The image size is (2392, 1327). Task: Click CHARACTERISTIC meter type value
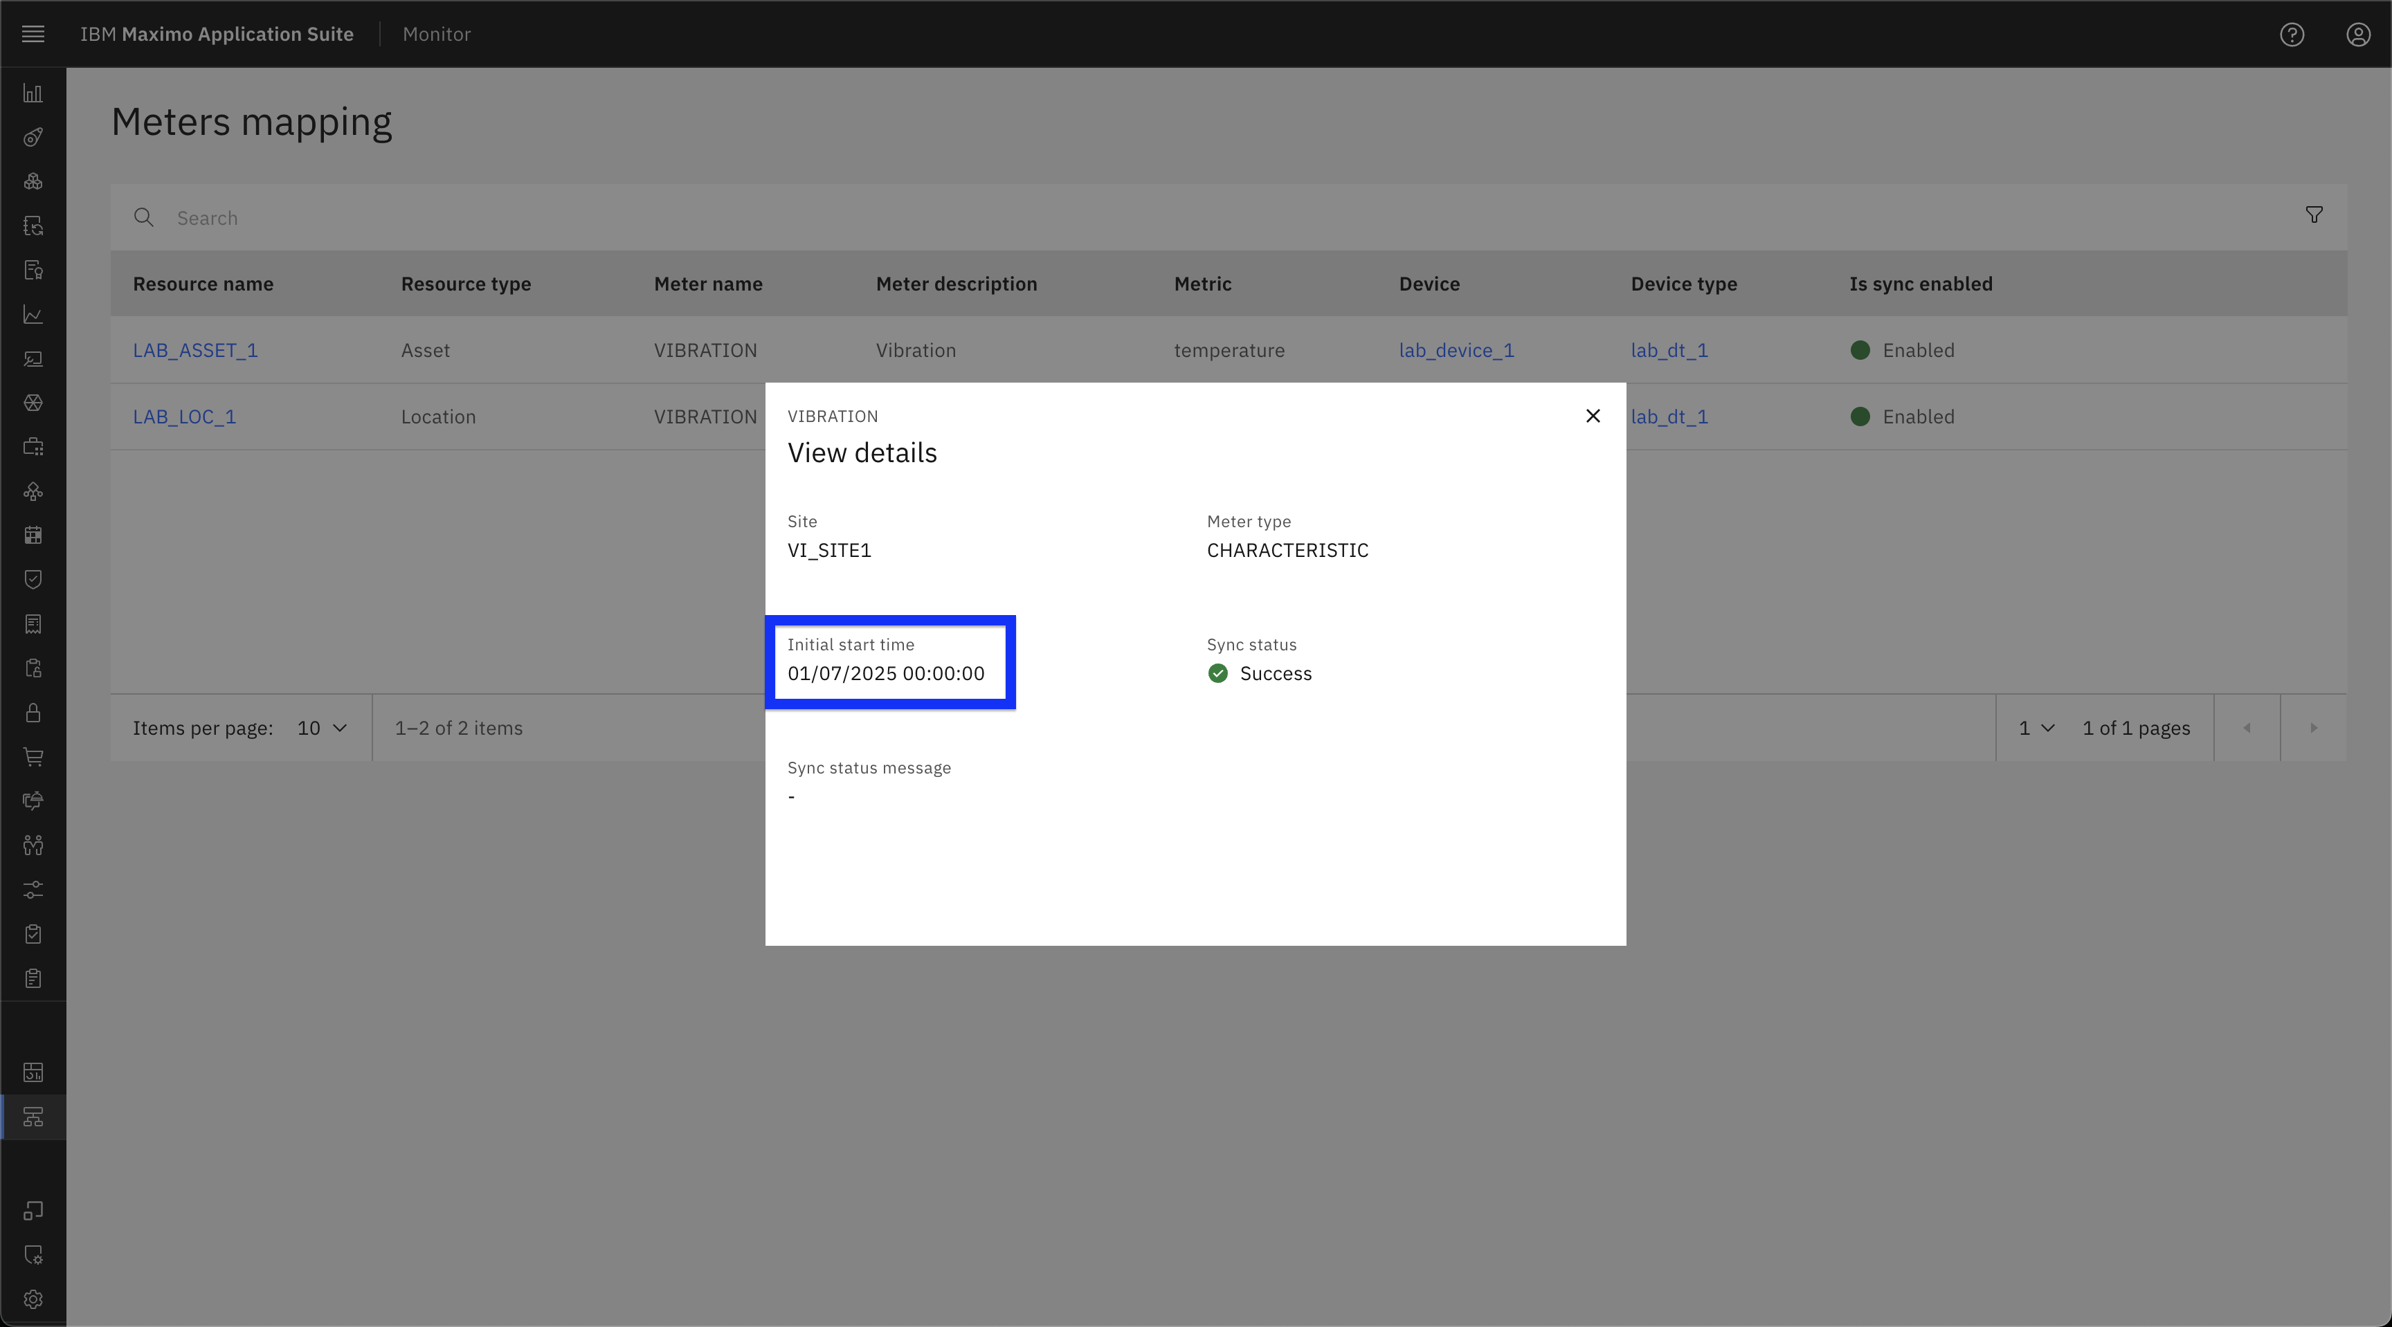tap(1287, 551)
